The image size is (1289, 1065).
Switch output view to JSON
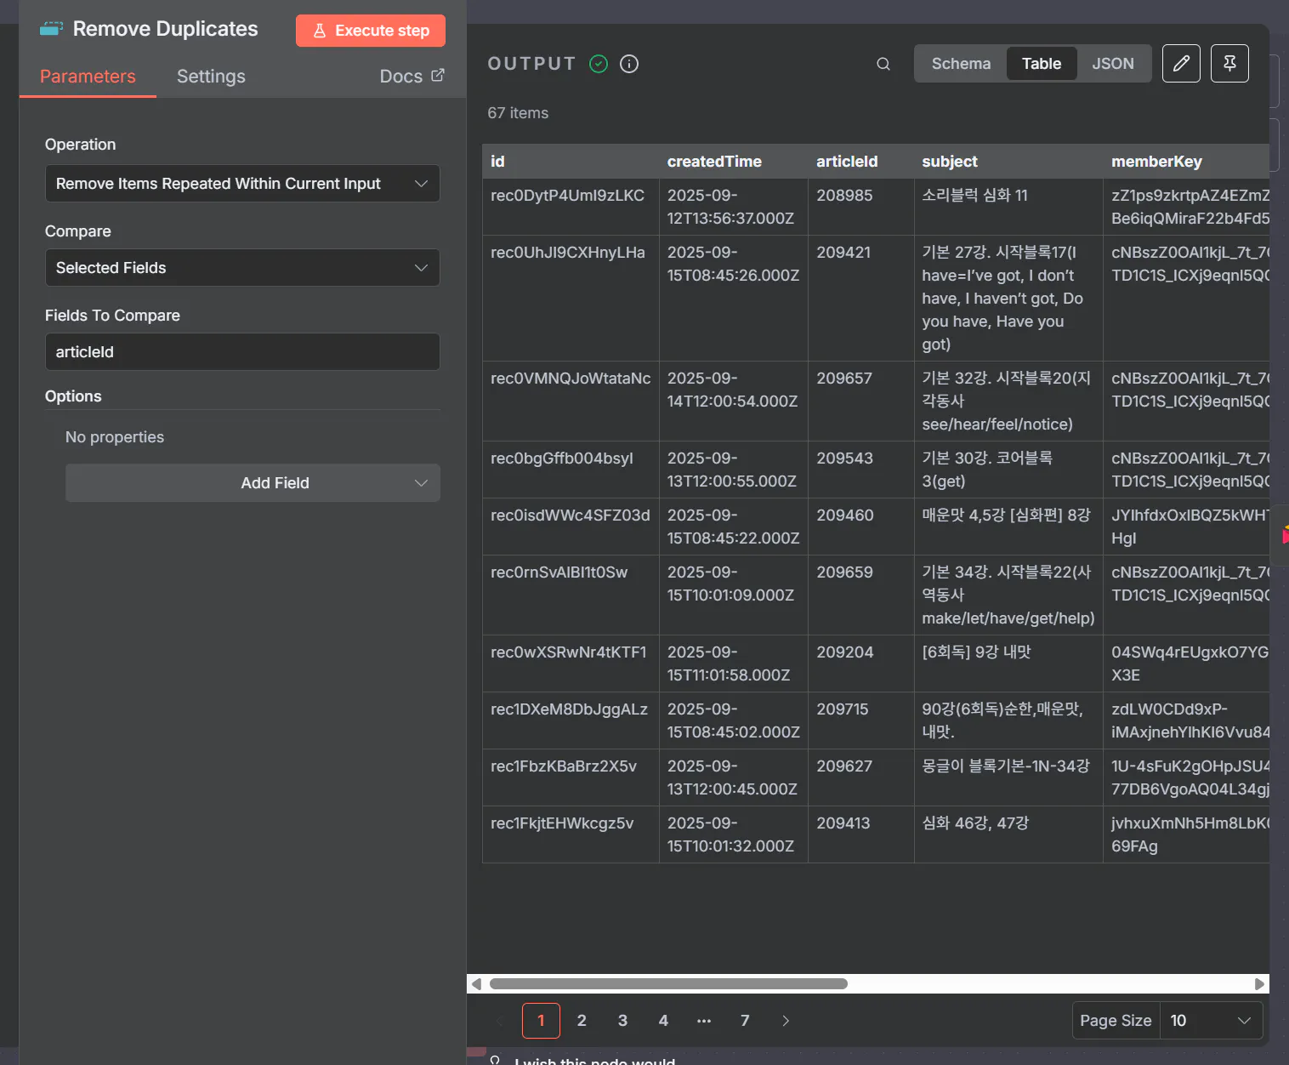click(x=1112, y=64)
